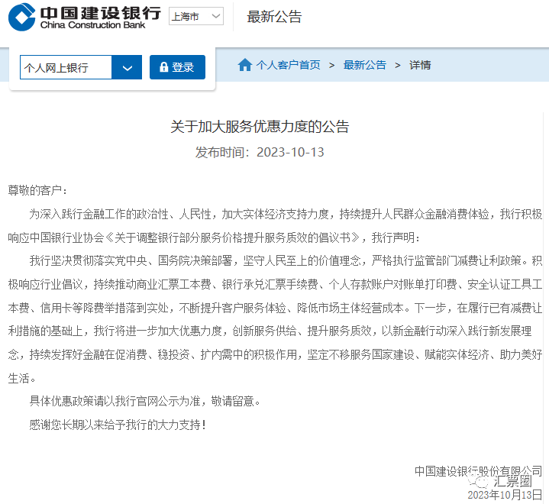The width and height of the screenshot is (549, 504).
Task: Click the 中国建设银行 Chinese wordmark
Action: pyautogui.click(x=101, y=13)
